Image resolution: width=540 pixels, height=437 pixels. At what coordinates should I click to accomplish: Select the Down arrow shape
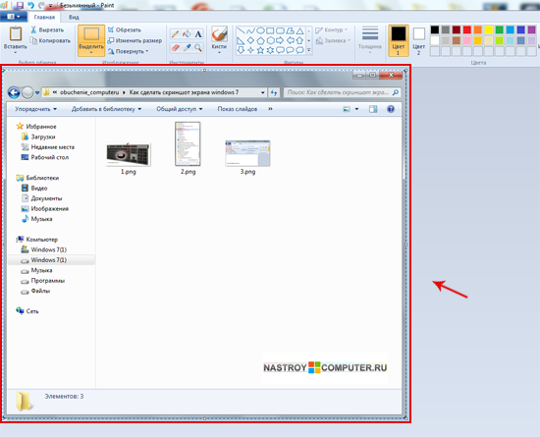tap(241, 50)
